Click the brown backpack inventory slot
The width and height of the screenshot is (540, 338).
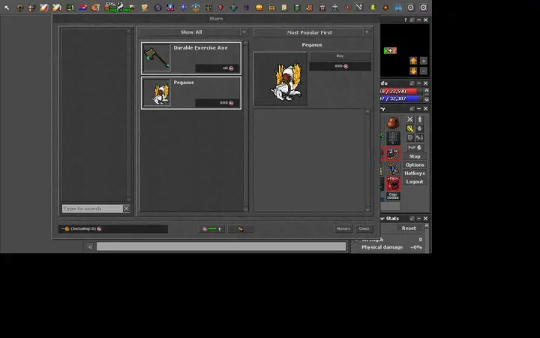(393, 122)
